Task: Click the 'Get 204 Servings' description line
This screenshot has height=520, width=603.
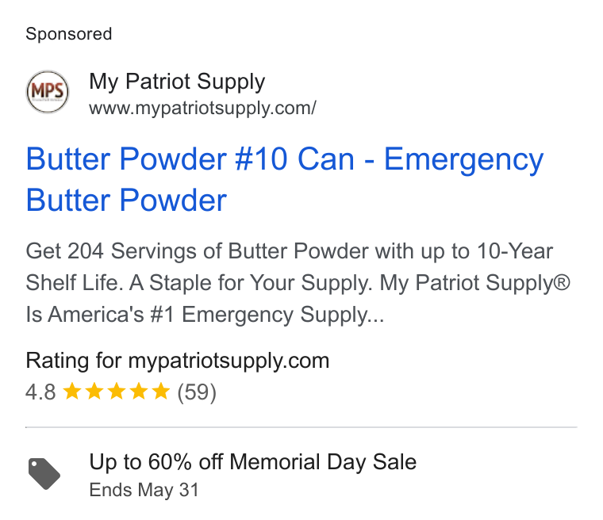Action: [x=289, y=251]
